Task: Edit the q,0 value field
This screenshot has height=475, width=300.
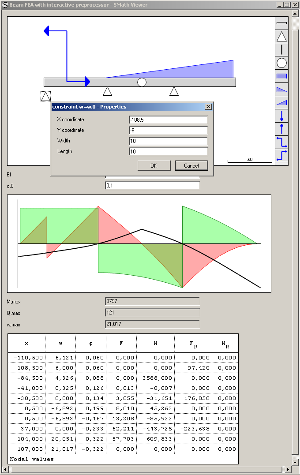Action: point(152,186)
